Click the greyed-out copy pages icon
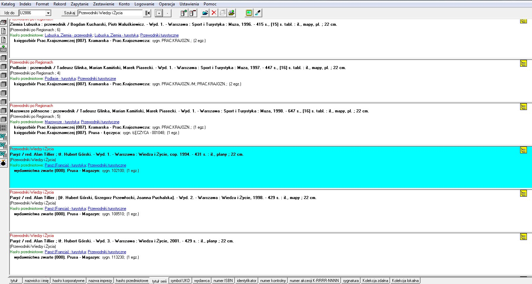Screen dimensions: 532x284 pyautogui.click(x=223, y=13)
